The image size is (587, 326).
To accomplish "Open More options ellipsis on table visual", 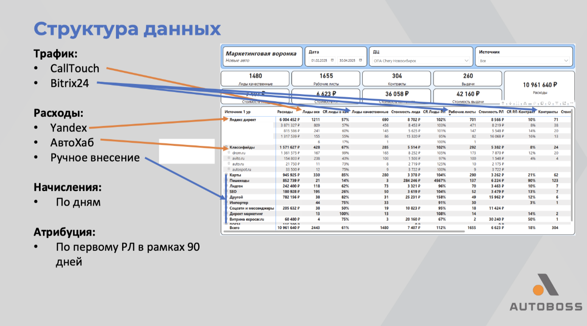I will tap(572, 103).
